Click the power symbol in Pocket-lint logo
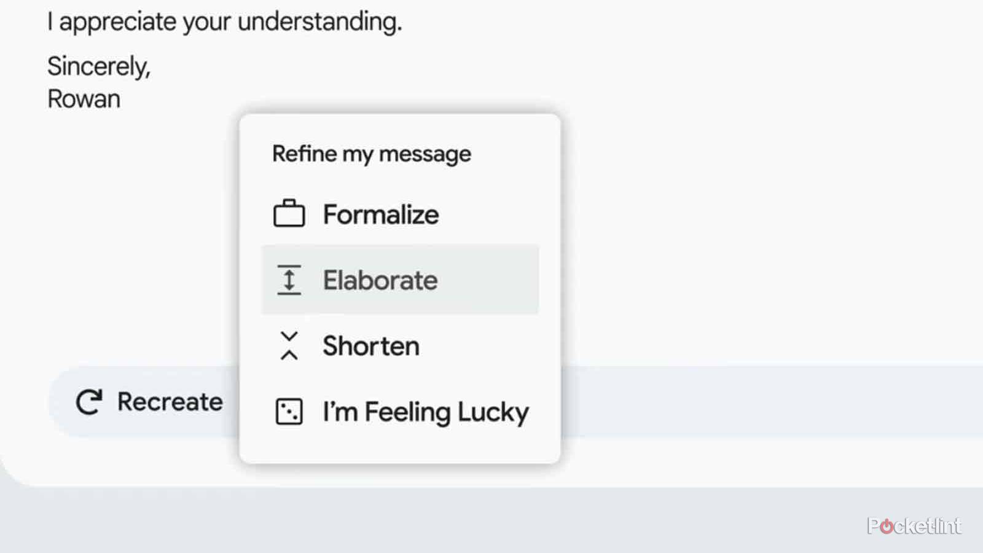This screenshot has width=983, height=553. 887,527
